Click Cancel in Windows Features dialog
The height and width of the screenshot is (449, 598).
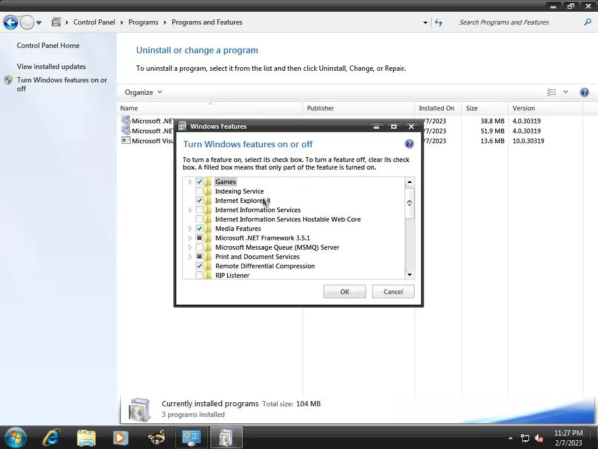pyautogui.click(x=393, y=292)
